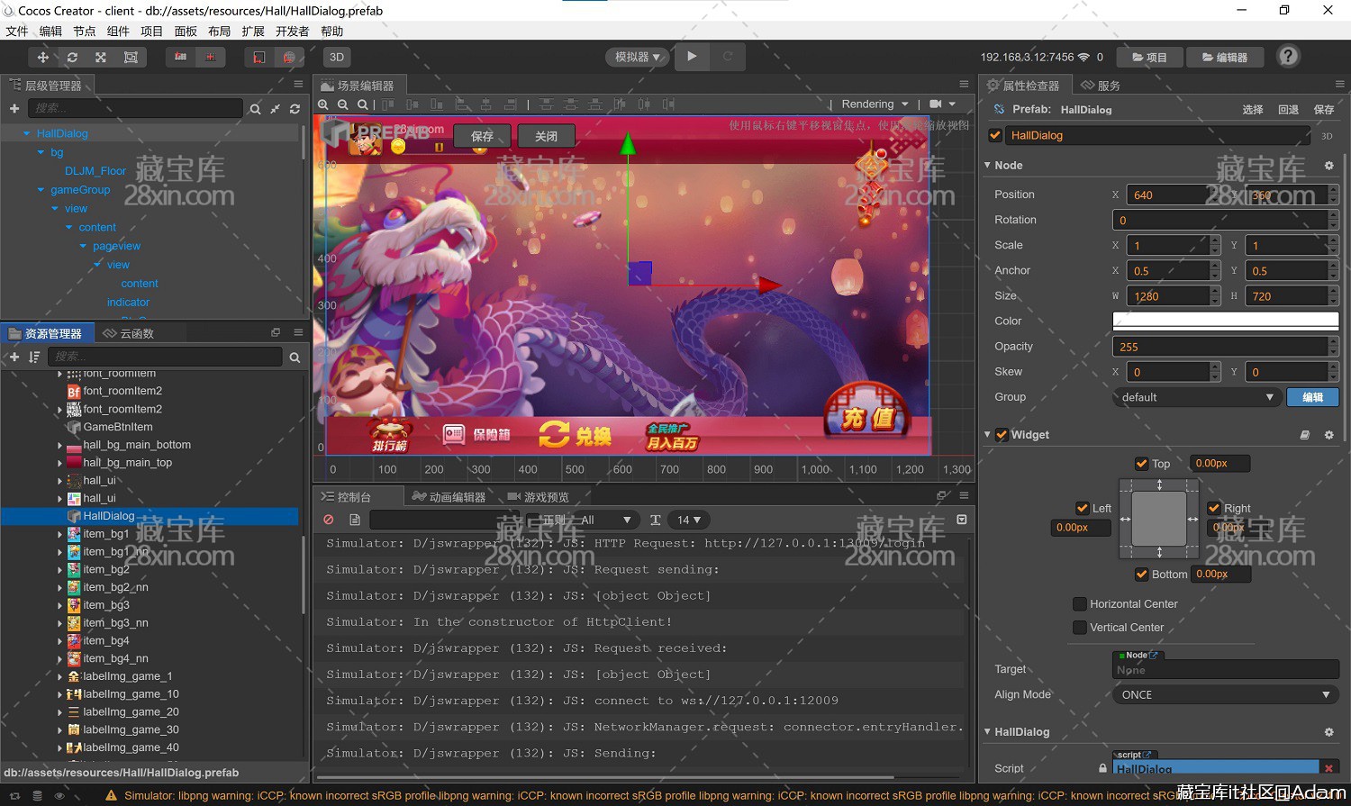Refresh the hierarchy panel node tree
The height and width of the screenshot is (806, 1351).
coord(295,109)
